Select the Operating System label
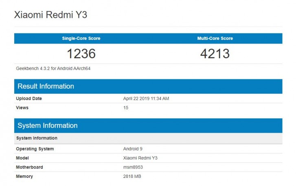 (x=35, y=149)
